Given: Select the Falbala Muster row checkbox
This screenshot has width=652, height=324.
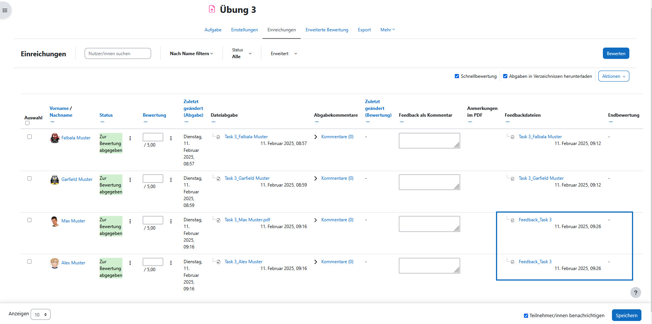Looking at the screenshot, I should click(x=29, y=137).
